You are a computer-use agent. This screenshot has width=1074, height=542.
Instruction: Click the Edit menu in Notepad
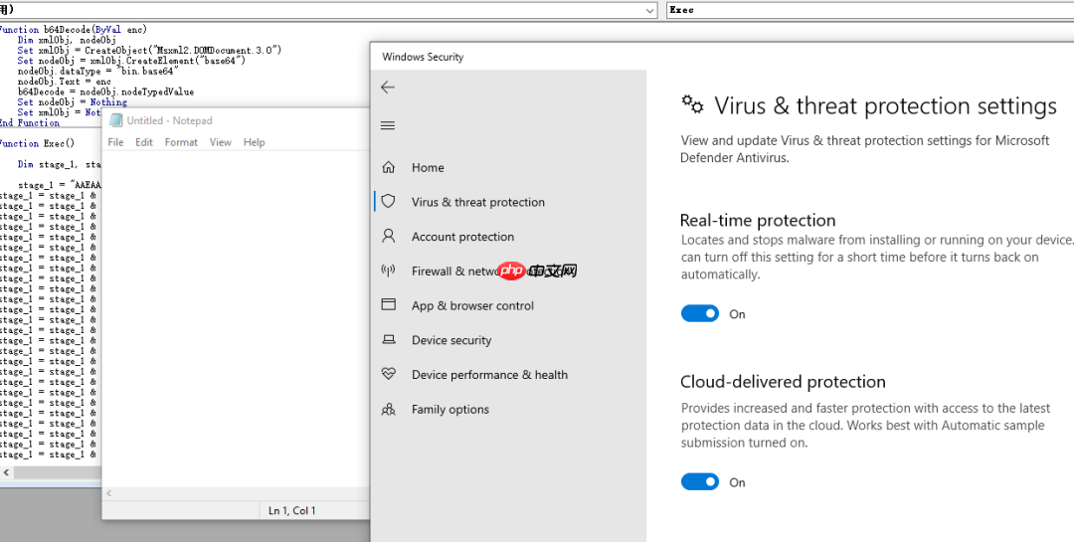144,142
